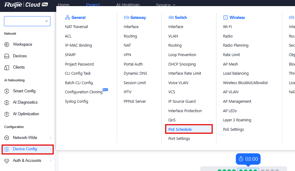Expand the Service menu in top bar
Viewport: 295px width, 171px height.
166,5
